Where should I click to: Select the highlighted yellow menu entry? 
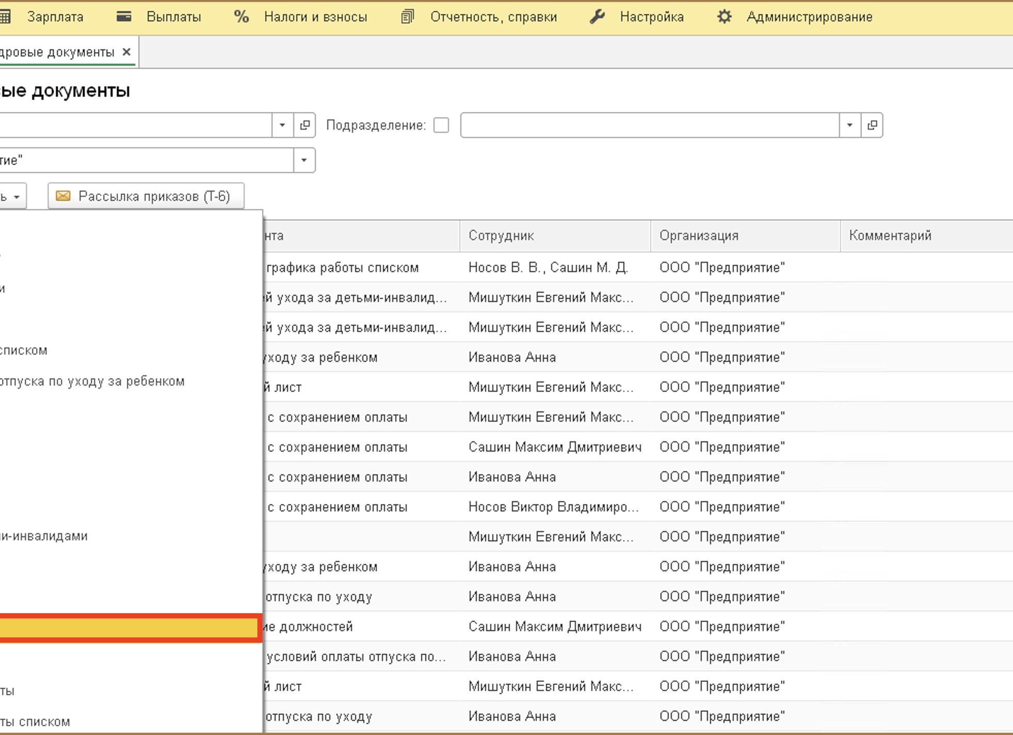pos(129,628)
